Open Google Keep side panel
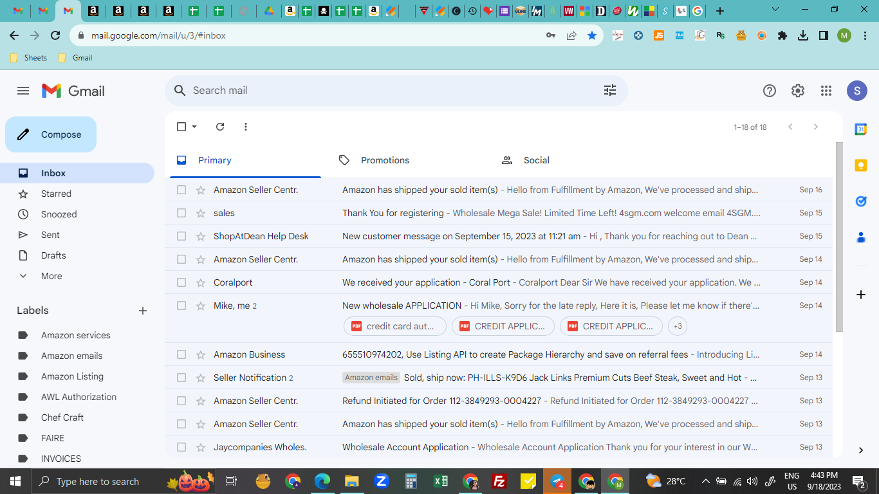This screenshot has width=879, height=494. coord(861,165)
